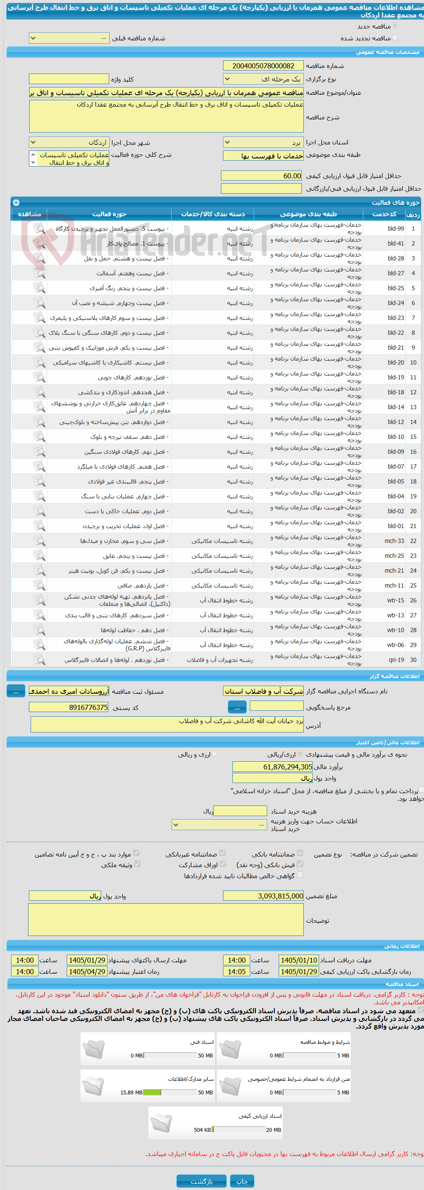The height and width of the screenshot is (1190, 424).
Task: Open the استان محل اجرا dropdown
Action: click(x=263, y=142)
